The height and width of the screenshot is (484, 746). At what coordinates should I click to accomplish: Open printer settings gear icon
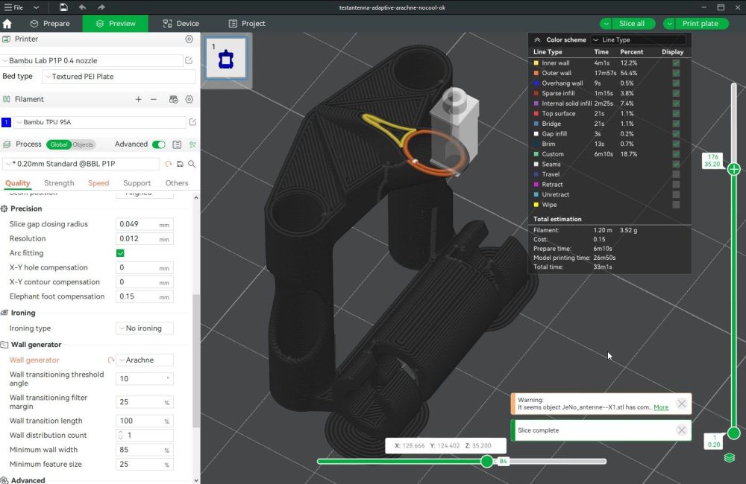point(189,39)
